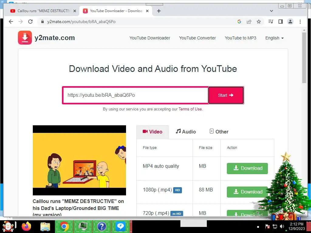Click the blue chat bubble taskbar icon
The height and width of the screenshot is (233, 311).
(x=120, y=226)
